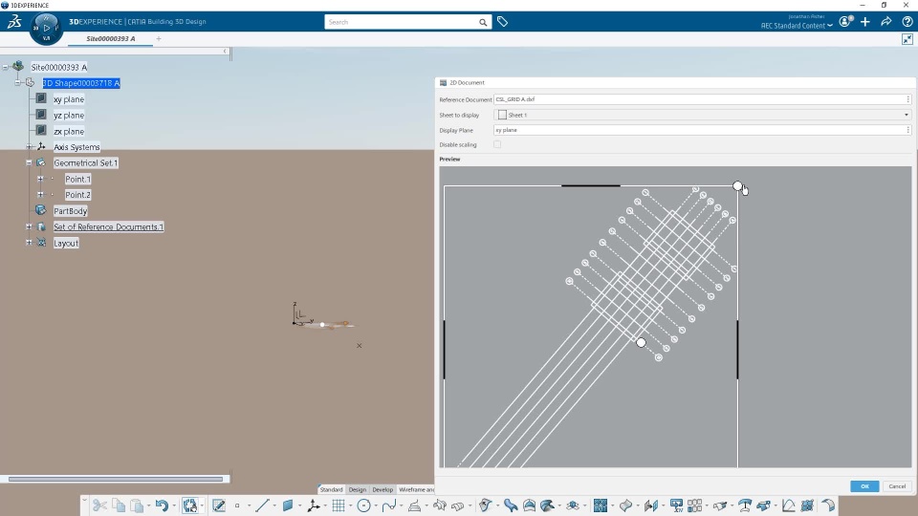Switch to Design toolbar tab
This screenshot has width=918, height=516.
point(357,489)
